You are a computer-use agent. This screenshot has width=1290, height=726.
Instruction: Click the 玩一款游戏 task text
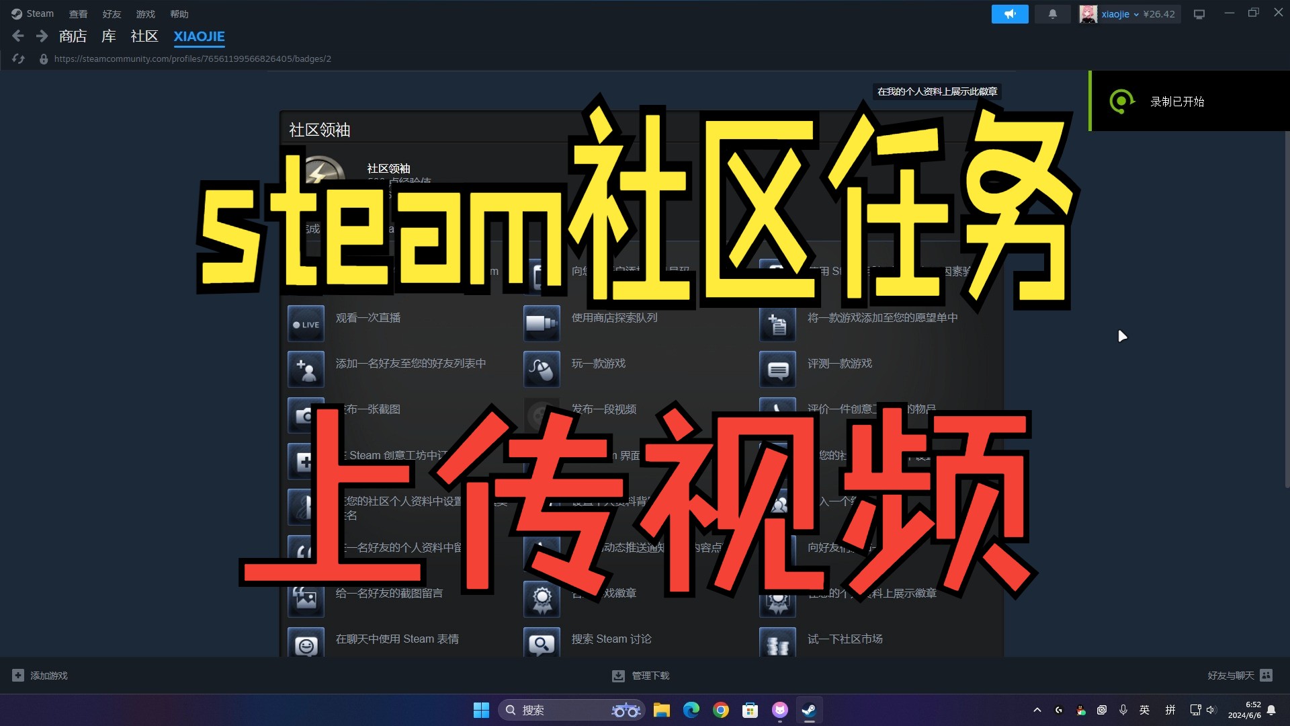[599, 364]
